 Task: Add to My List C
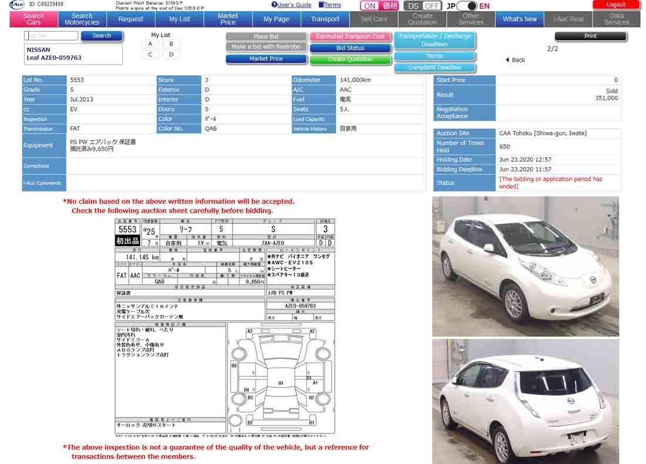pos(150,55)
